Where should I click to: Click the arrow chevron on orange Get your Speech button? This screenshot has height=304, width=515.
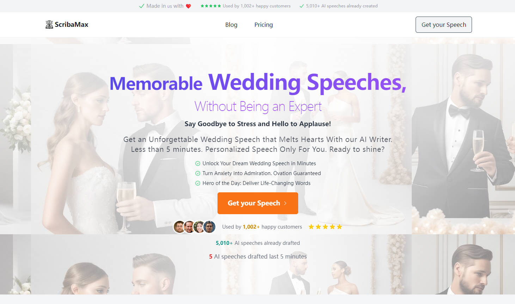[285, 203]
